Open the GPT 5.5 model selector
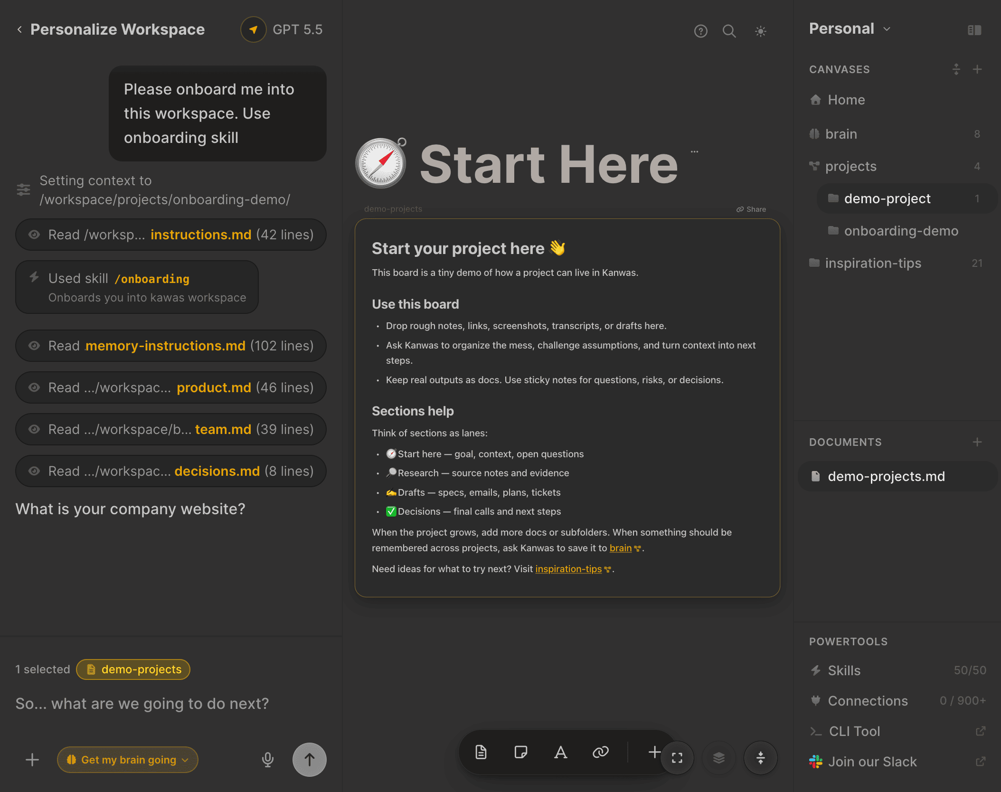 click(282, 29)
